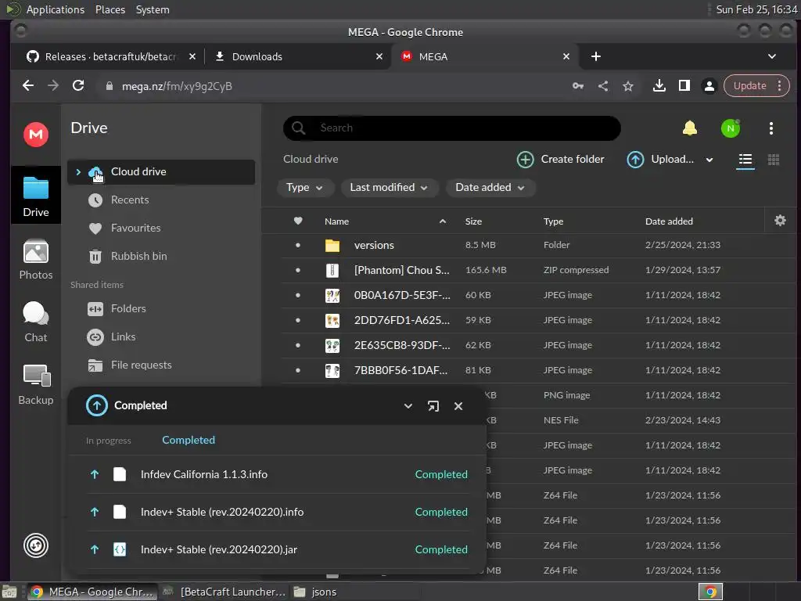Click the Upload arrow icon

pyautogui.click(x=635, y=160)
